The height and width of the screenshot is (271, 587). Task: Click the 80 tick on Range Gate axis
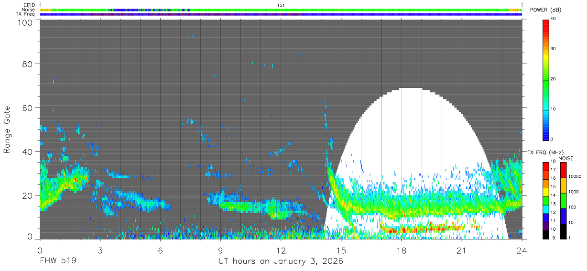pos(28,64)
